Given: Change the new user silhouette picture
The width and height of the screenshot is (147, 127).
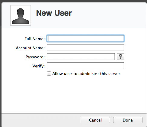Looking at the screenshot, I should pos(21,15).
